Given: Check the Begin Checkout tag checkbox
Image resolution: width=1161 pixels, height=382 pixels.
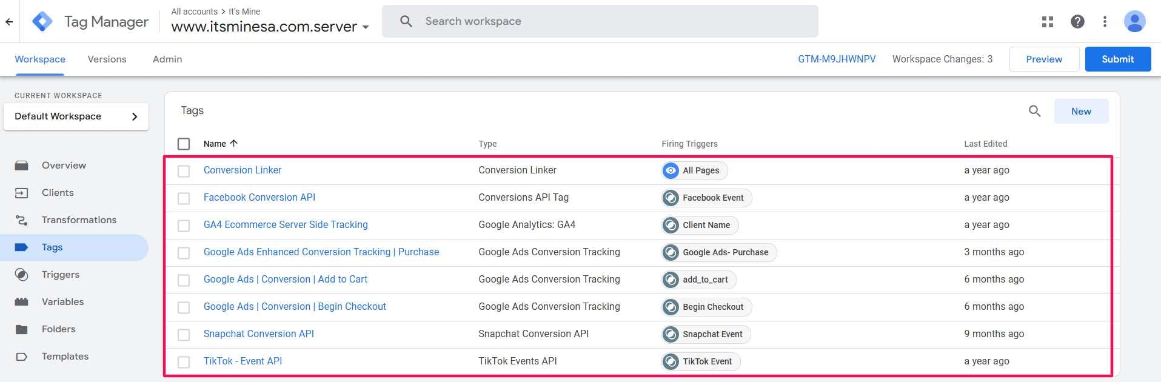Looking at the screenshot, I should [x=184, y=307].
